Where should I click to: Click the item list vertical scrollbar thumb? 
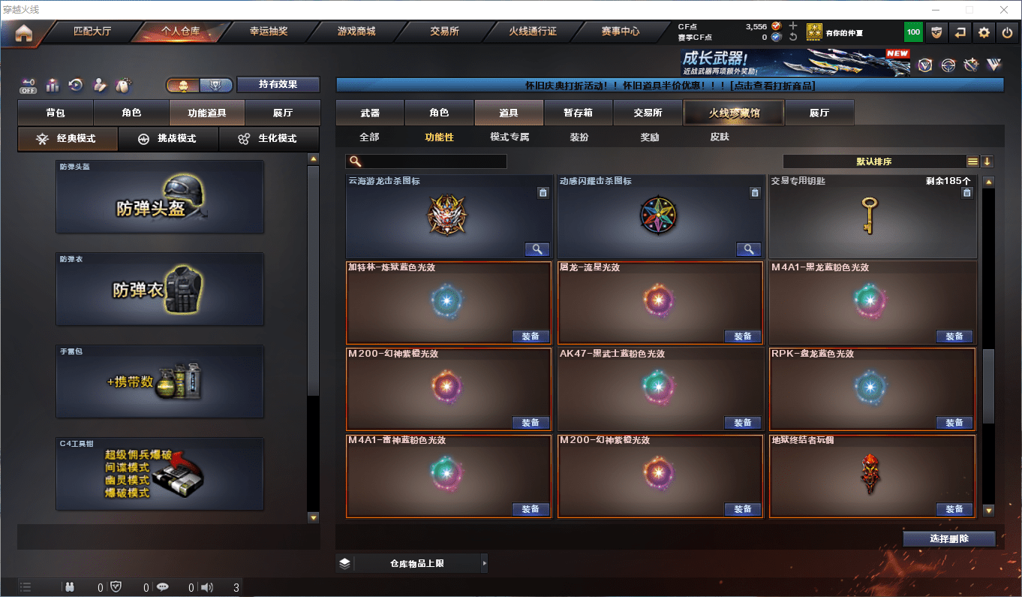coord(988,387)
